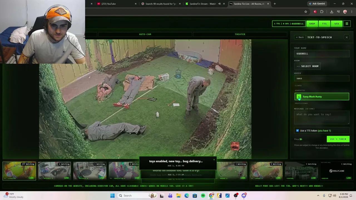
Task: Open the Terminal camera thumbnail
Action: [x=301, y=171]
